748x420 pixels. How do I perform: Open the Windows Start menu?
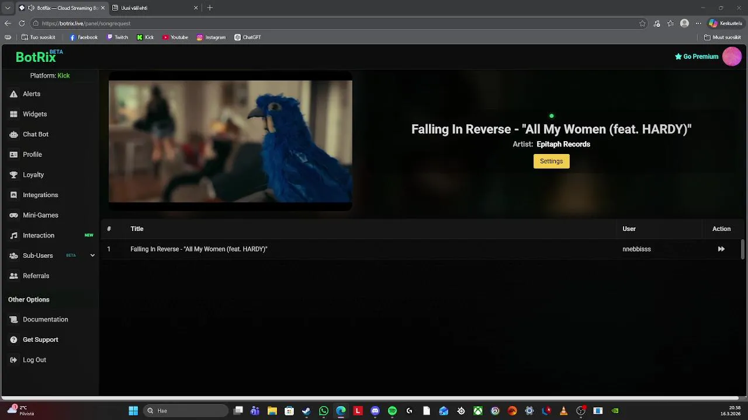point(133,411)
